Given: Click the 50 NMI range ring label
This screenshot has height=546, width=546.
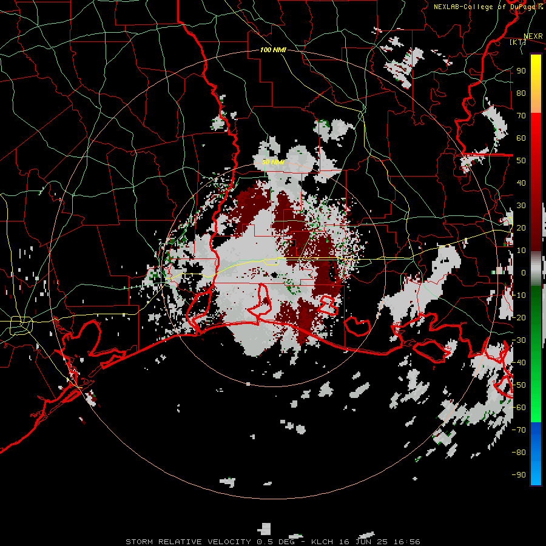Looking at the screenshot, I should click(273, 162).
